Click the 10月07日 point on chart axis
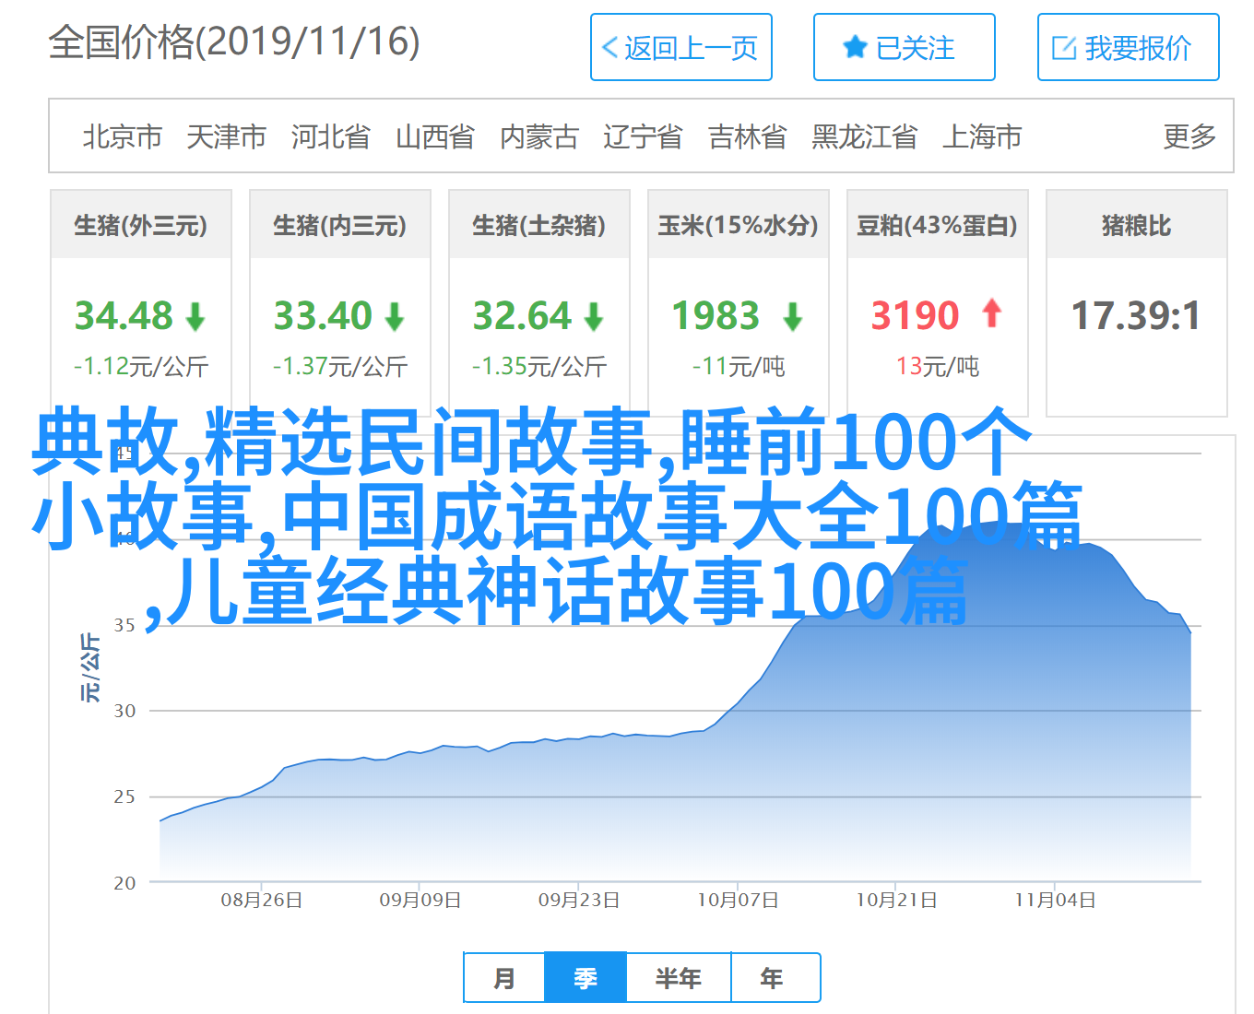 (738, 900)
